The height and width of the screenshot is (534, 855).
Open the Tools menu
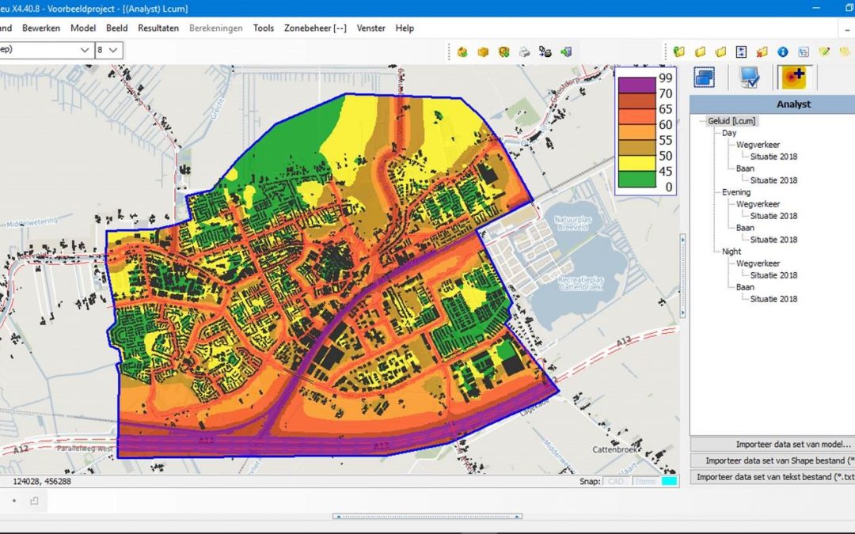[x=264, y=28]
